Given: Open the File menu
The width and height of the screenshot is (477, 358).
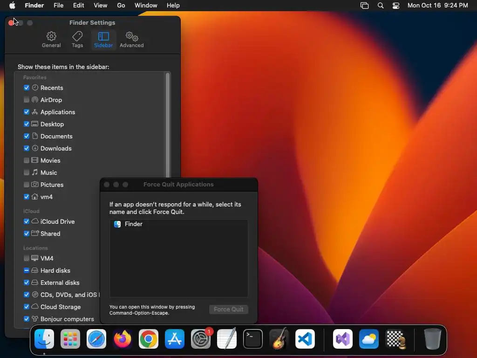Looking at the screenshot, I should pyautogui.click(x=58, y=6).
